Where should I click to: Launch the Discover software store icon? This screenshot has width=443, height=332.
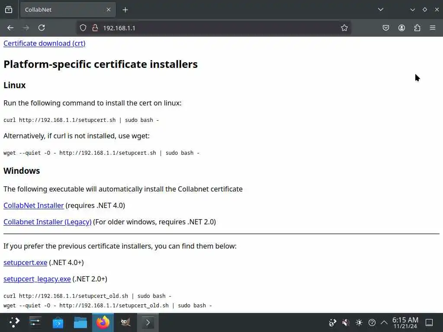(x=58, y=322)
